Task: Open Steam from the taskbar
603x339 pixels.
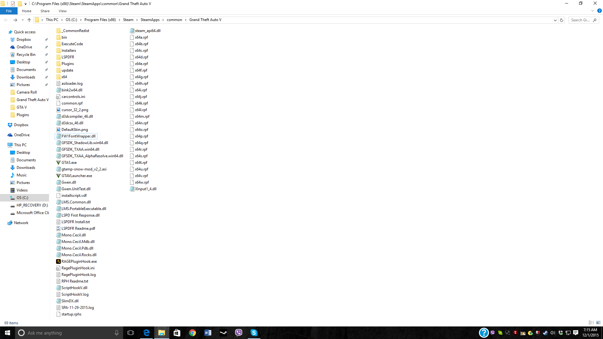Action: 223,333
